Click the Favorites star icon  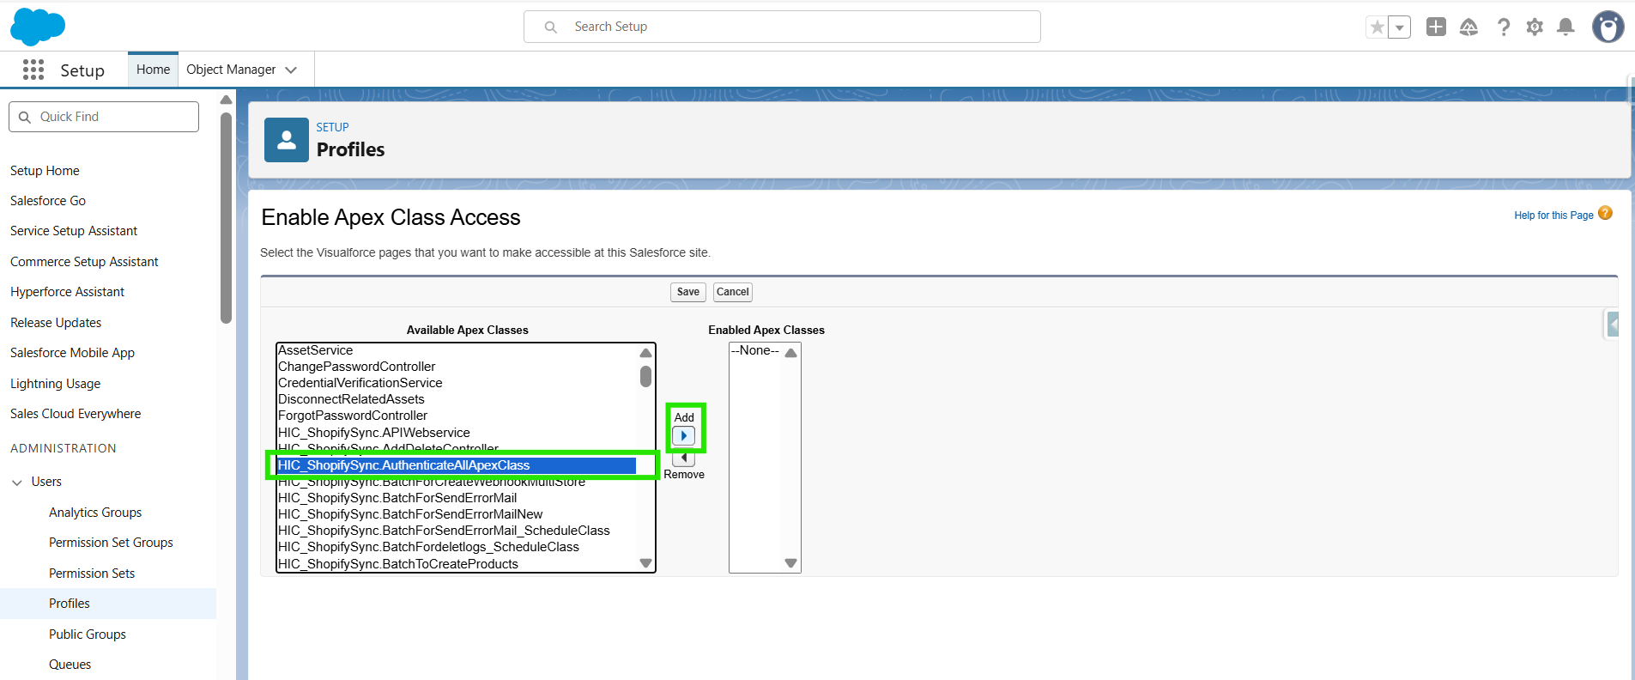1377,27
